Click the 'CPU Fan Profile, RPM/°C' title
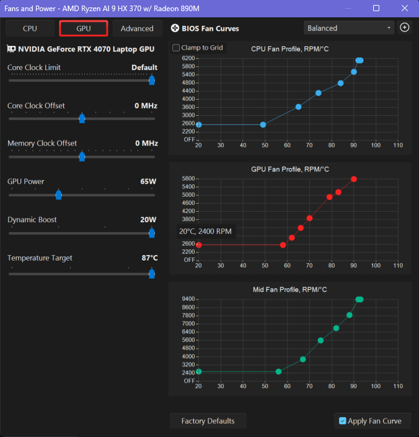Image resolution: width=419 pixels, height=437 pixels. [x=289, y=49]
